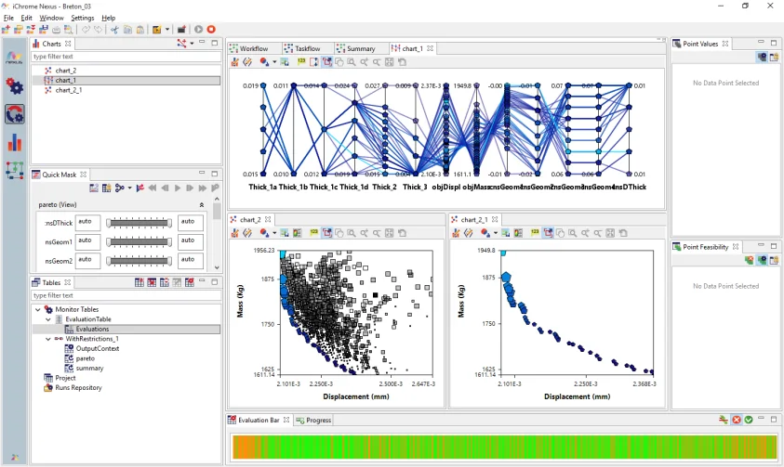Open the Edit menu
Image resolution: width=784 pixels, height=467 pixels.
pyautogui.click(x=26, y=18)
